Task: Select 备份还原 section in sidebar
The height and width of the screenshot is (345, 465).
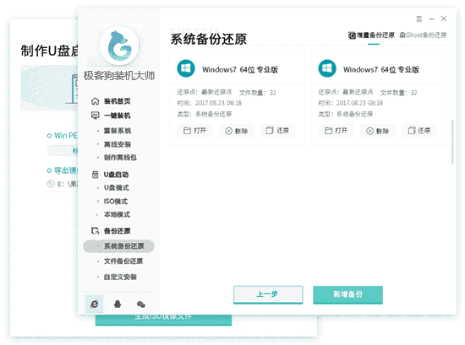Action: (x=118, y=231)
